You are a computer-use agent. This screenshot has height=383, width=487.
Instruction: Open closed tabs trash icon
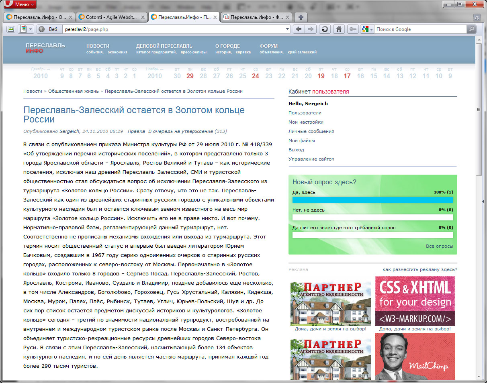[477, 17]
